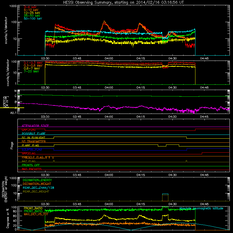Select the orange 0.3-0.8 MeV legend label
This screenshot has width=233, height=233.
tap(33, 66)
